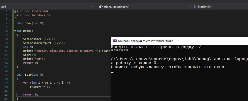Collapse the char Star(int N) definition
This screenshot has height=101, width=248.
(15, 75)
